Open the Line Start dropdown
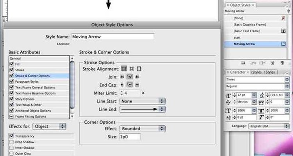The image size is (293, 156). pos(142,101)
